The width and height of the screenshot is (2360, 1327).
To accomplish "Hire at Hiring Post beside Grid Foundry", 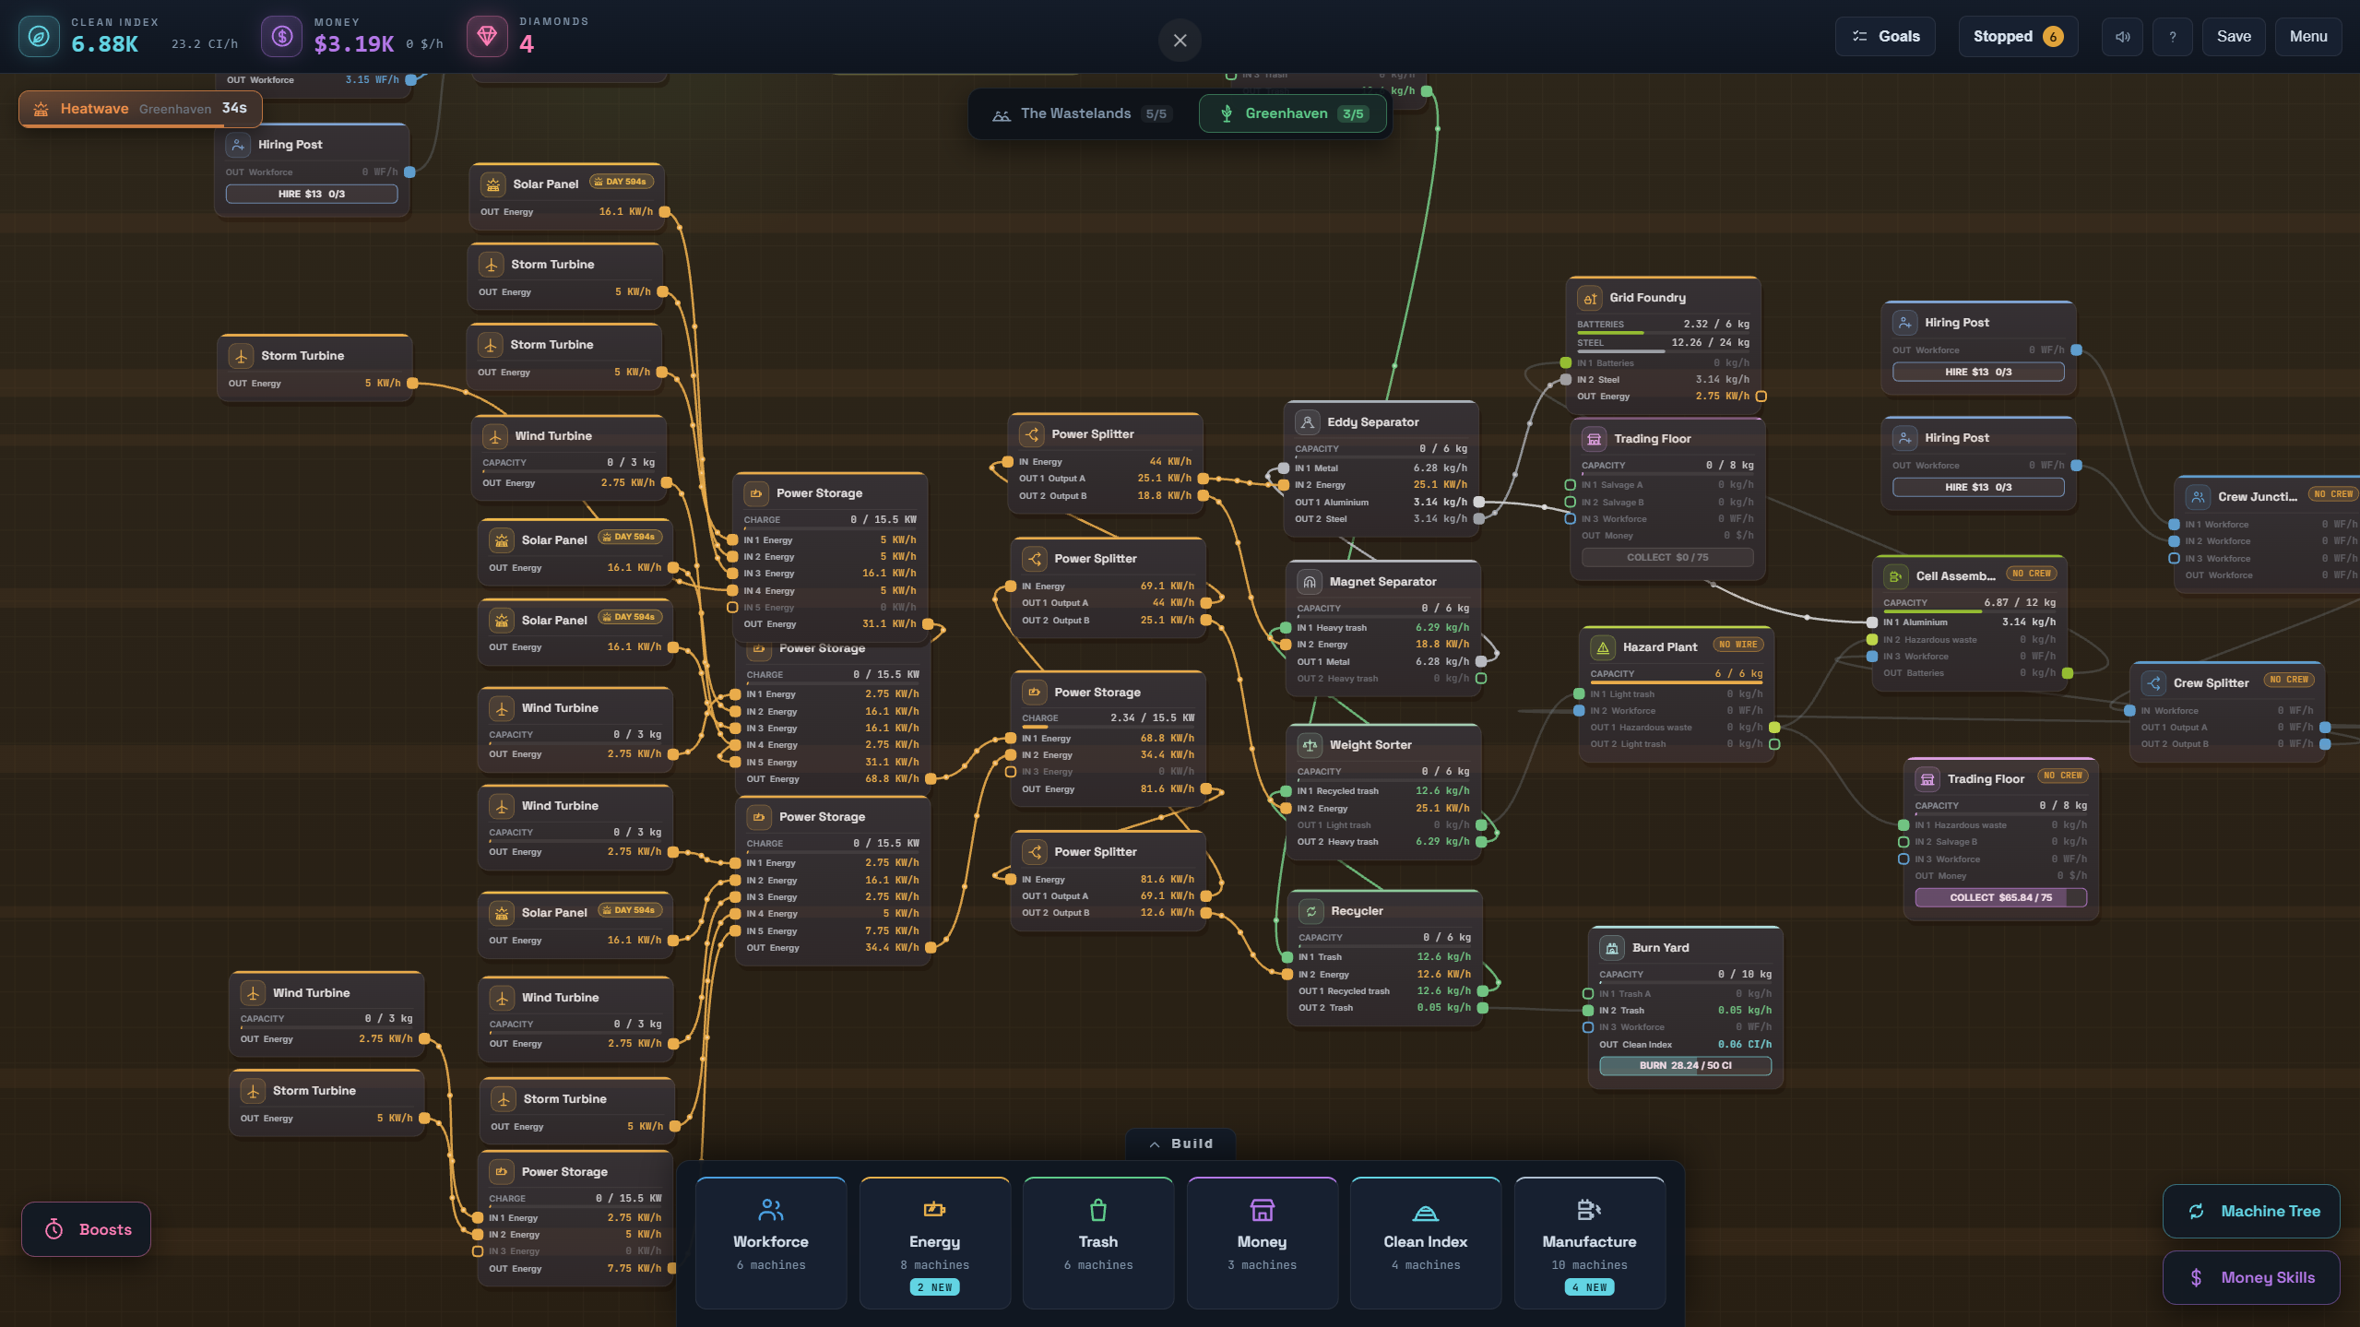I will click(1978, 372).
